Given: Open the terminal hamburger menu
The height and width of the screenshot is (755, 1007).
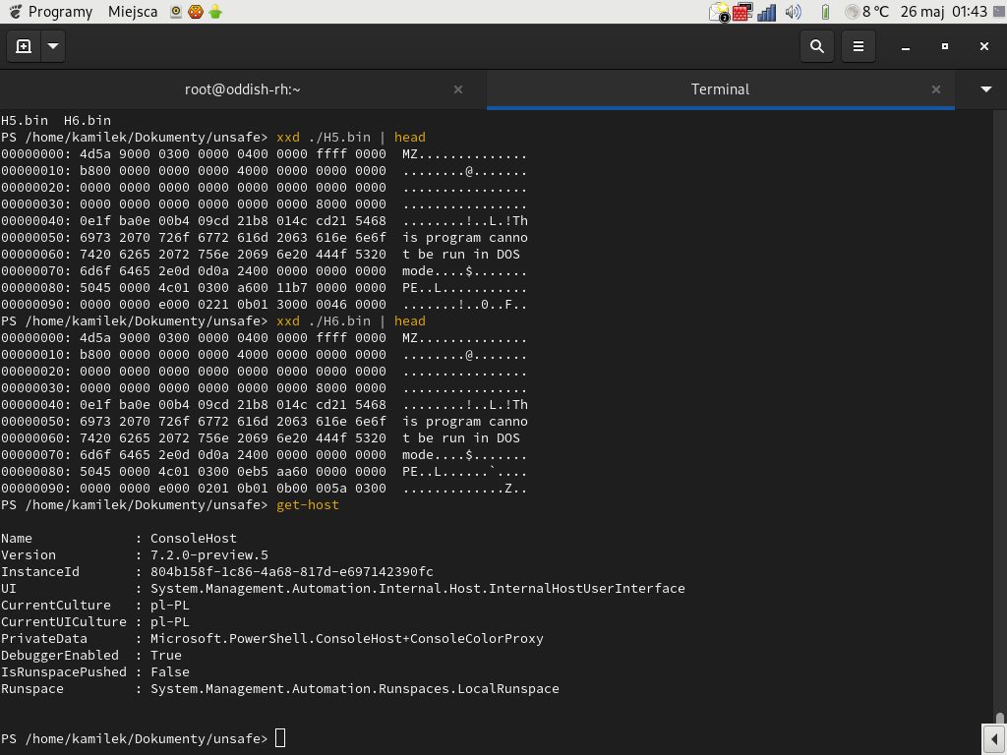Looking at the screenshot, I should point(858,46).
